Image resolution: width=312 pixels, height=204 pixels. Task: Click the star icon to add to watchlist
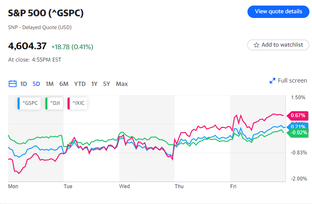click(x=256, y=45)
